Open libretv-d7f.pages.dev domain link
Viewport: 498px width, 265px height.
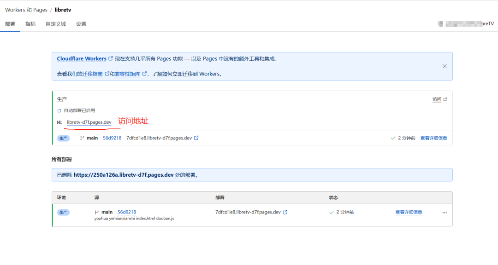coord(89,122)
